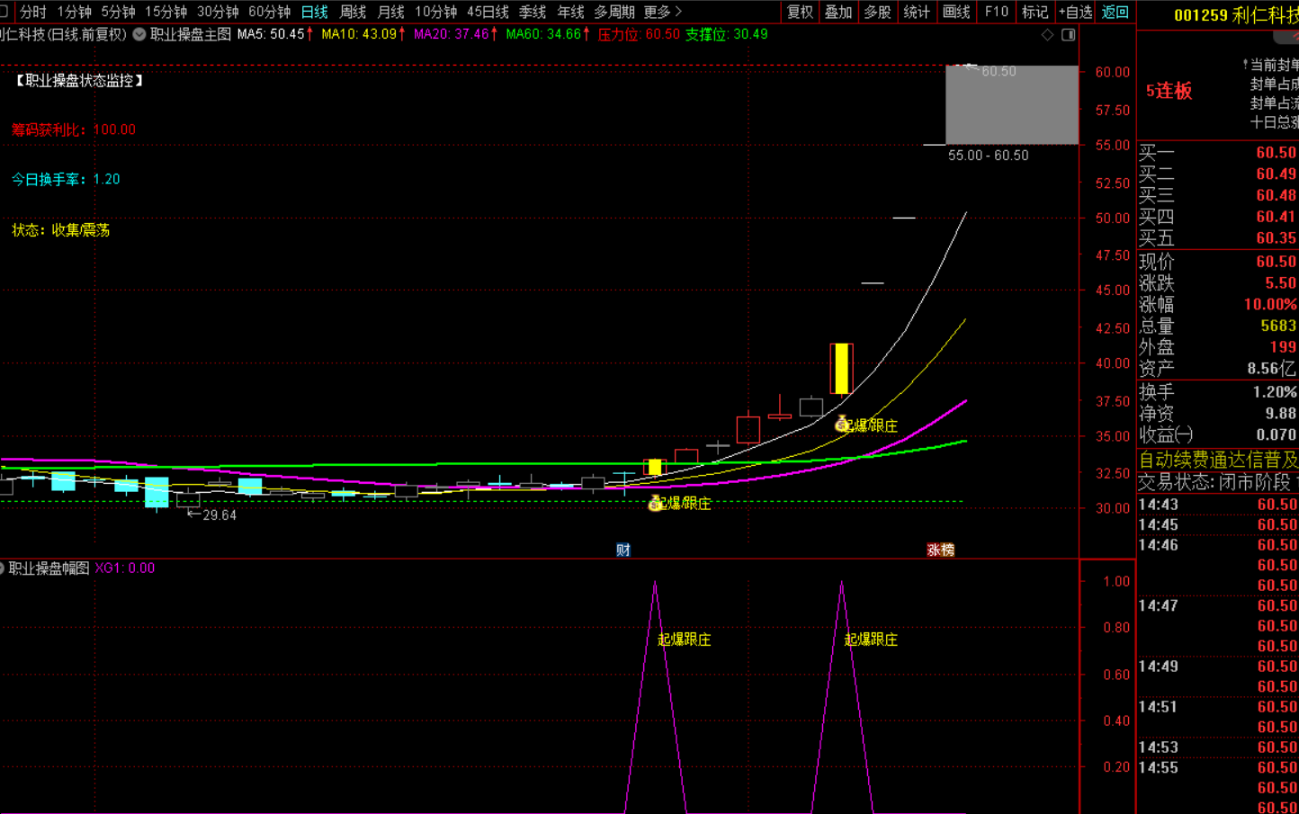Image resolution: width=1299 pixels, height=814 pixels.
Task: Toggle the side panel layout icon
Action: click(1069, 34)
